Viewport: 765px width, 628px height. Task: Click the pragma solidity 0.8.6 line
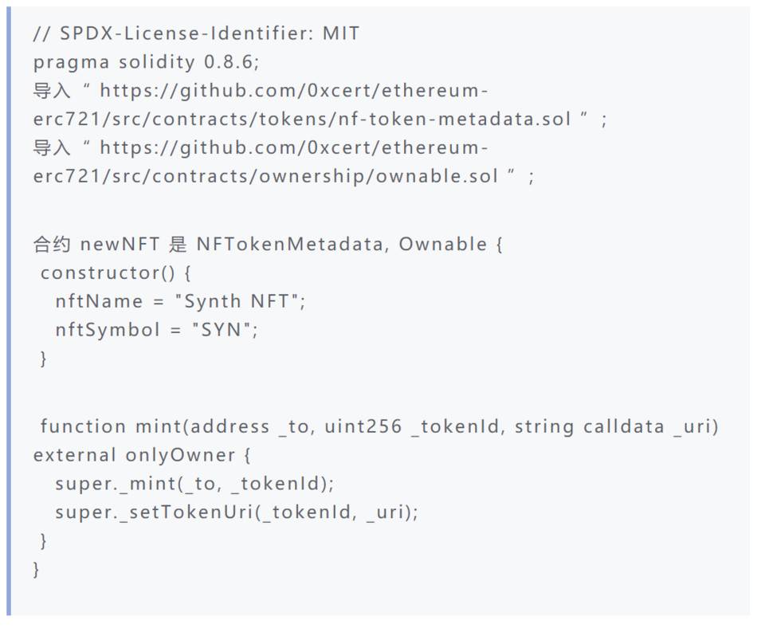point(147,62)
